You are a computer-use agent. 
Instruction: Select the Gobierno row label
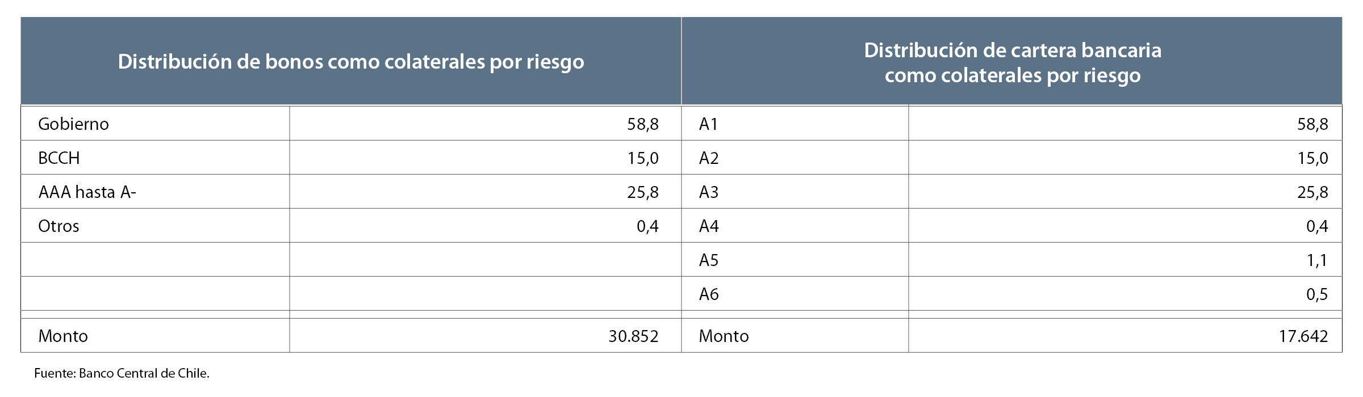click(73, 124)
